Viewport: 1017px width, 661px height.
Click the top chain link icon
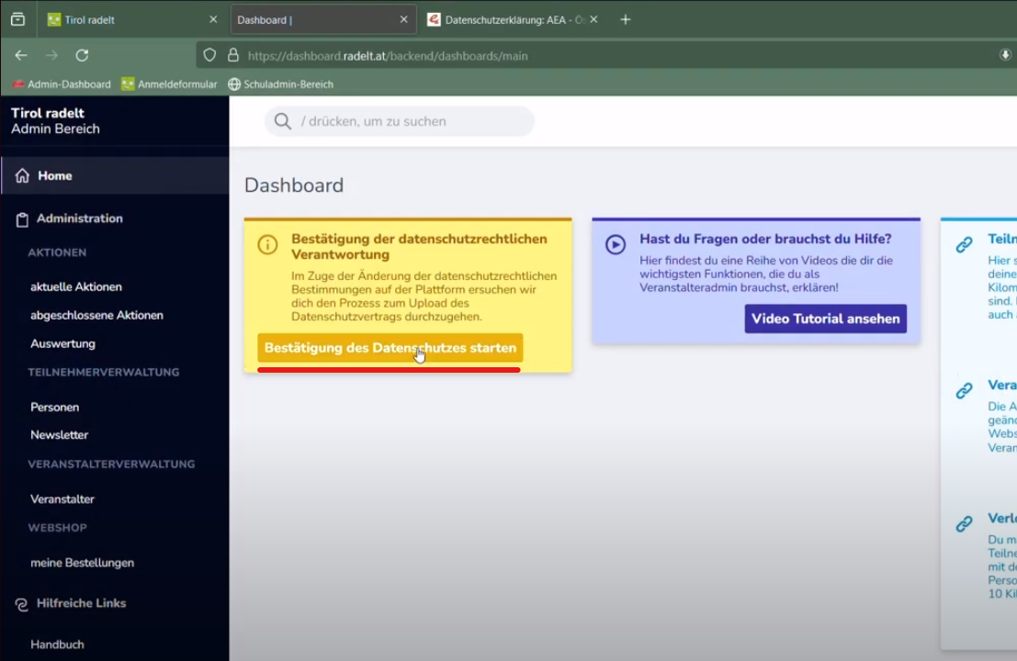964,244
